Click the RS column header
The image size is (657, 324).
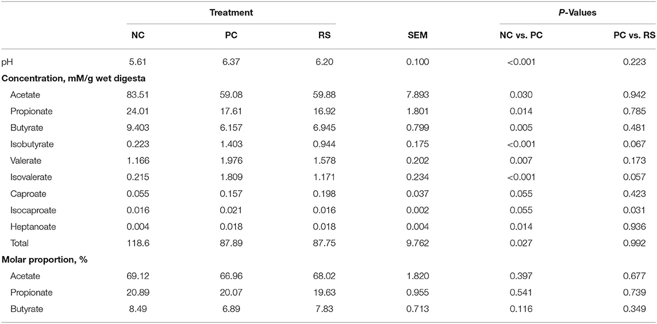click(324, 36)
